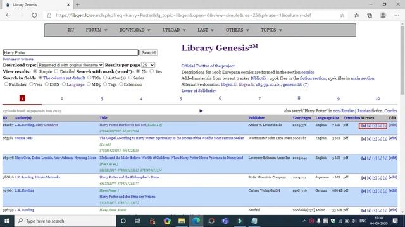This screenshot has width=405, height=227.
Task: Open the Batch search for books link
Action: tap(18, 59)
